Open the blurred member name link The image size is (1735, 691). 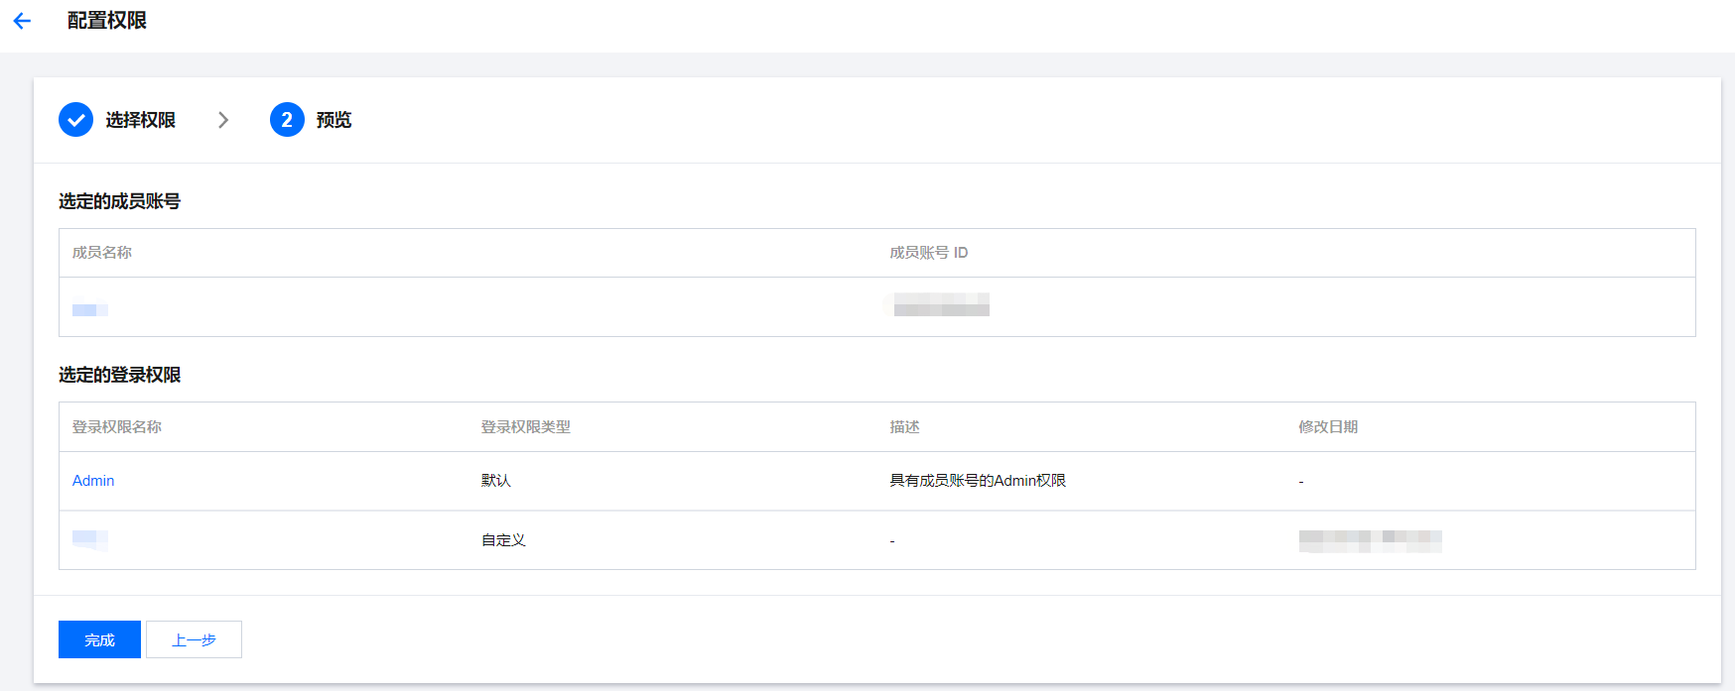[x=89, y=309]
